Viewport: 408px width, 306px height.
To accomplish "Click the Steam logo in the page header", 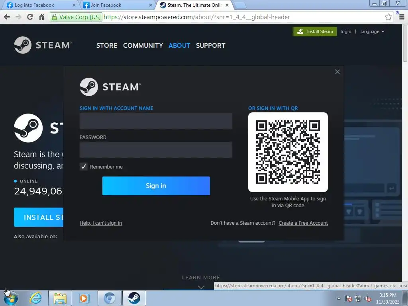I will pos(43,45).
